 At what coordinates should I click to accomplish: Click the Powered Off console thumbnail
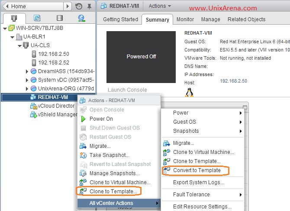click(141, 57)
